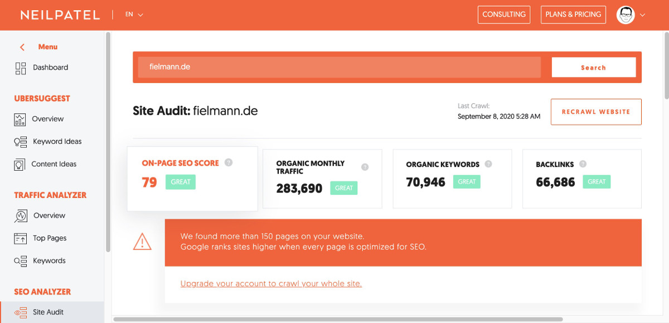Open the EN language dropdown

(x=134, y=15)
